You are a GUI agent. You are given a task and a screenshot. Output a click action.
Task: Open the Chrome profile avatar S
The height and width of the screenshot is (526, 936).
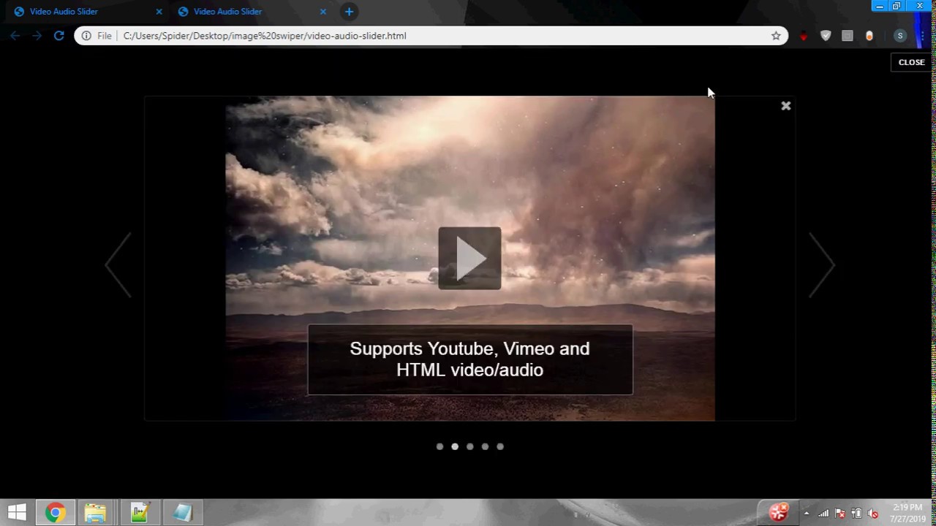(900, 36)
